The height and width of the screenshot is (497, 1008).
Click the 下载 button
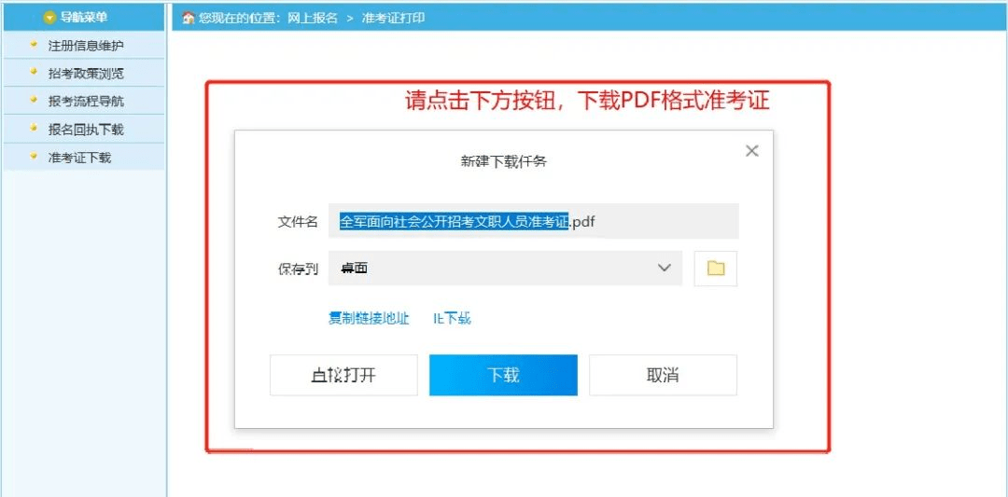coord(503,375)
